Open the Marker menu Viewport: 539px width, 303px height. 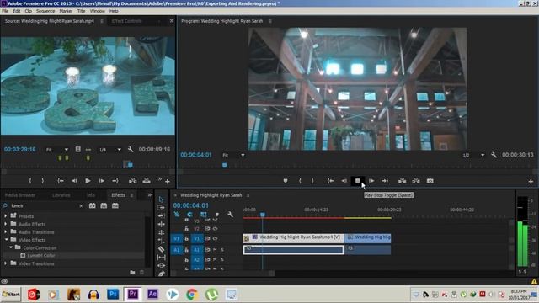66,11
